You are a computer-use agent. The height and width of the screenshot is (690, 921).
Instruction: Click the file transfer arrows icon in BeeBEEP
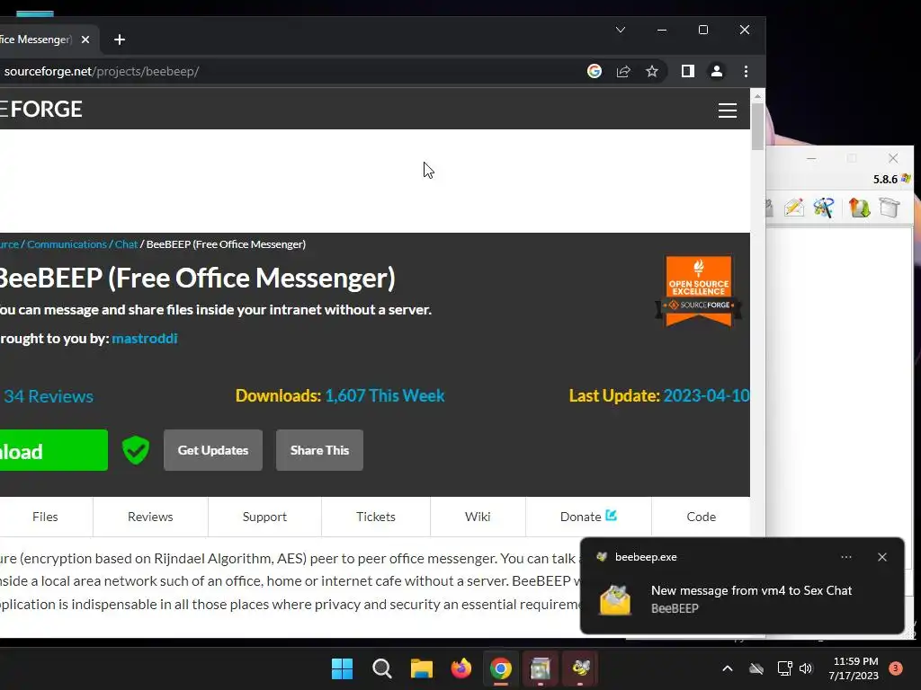(x=859, y=208)
